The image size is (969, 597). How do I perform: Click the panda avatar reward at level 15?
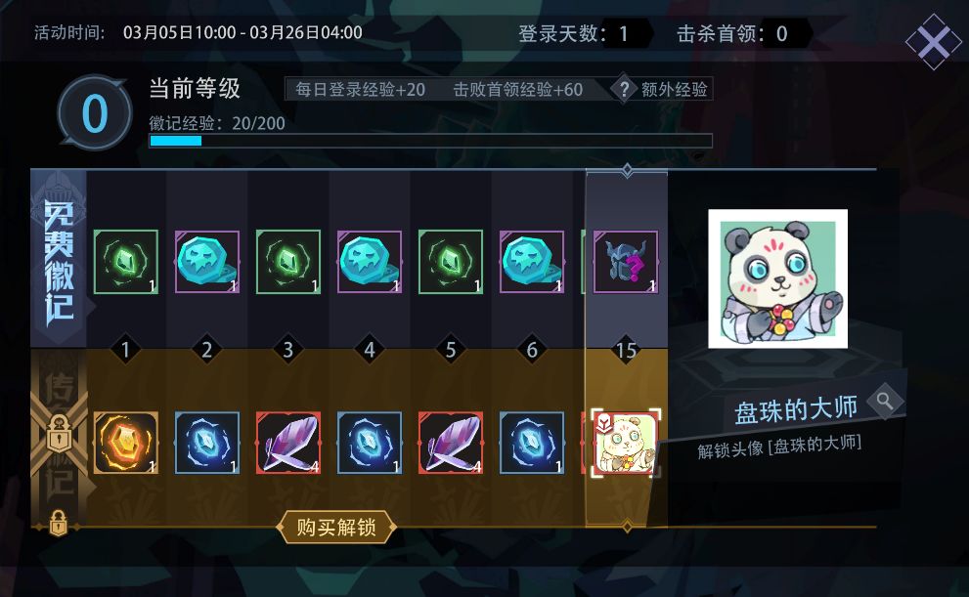(x=626, y=443)
